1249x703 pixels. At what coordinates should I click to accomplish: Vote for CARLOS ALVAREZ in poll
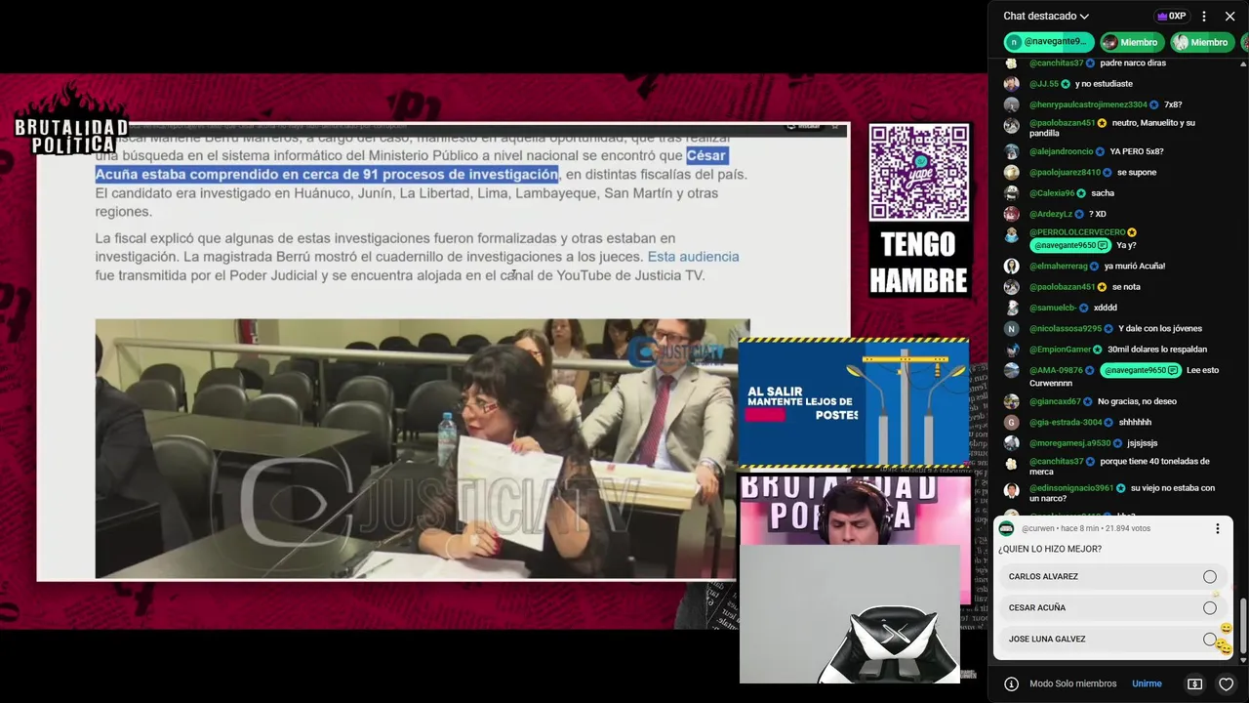tap(1112, 576)
